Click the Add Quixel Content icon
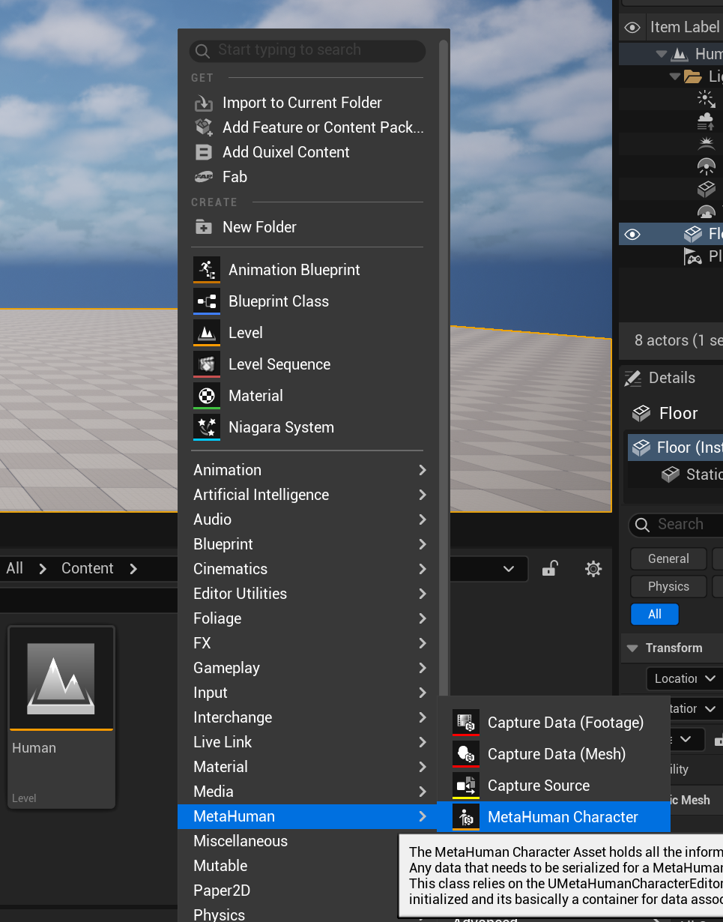This screenshot has width=723, height=922. 203,152
